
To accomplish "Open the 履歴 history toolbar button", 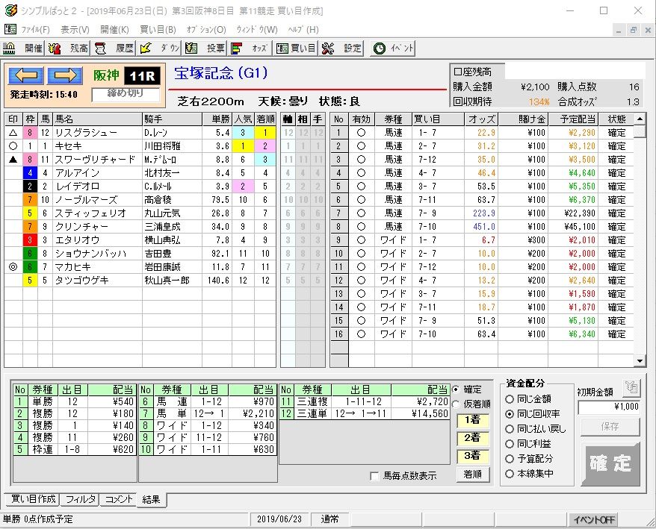I will (x=113, y=48).
